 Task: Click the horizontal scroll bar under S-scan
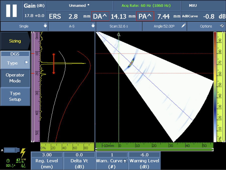pyautogui.click(x=154, y=150)
